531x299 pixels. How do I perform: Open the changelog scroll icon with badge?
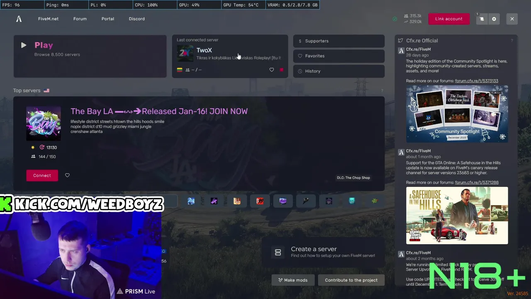482,19
